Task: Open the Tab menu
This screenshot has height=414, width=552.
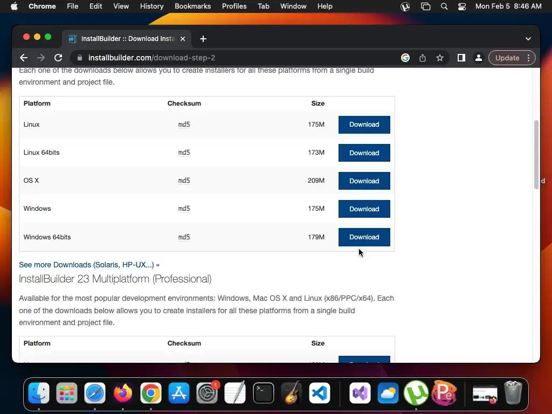Action: (x=263, y=6)
